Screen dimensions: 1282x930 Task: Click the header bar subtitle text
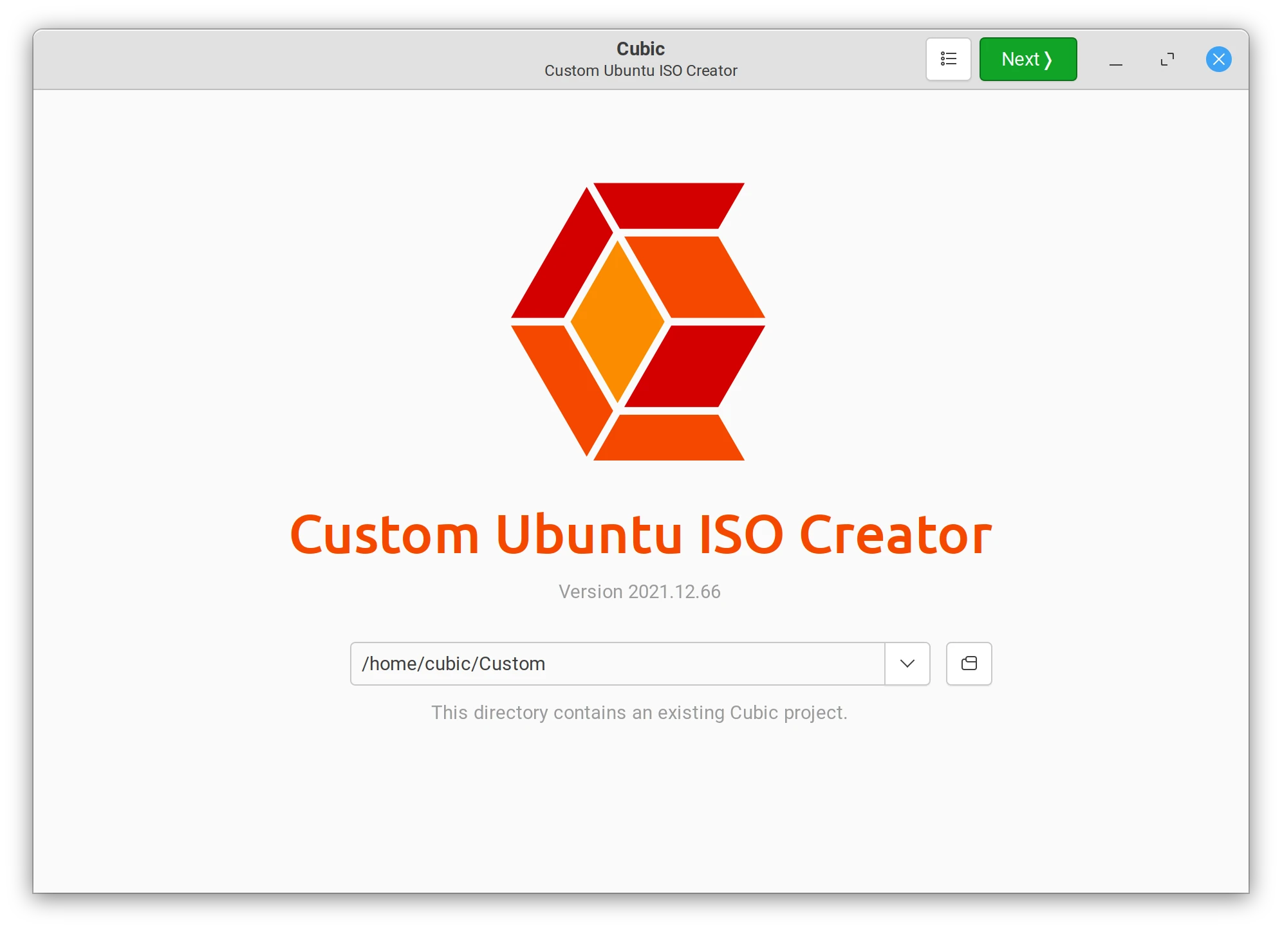coord(640,71)
